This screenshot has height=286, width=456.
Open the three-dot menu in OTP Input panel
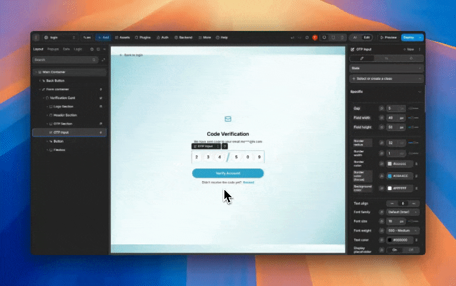[420, 49]
